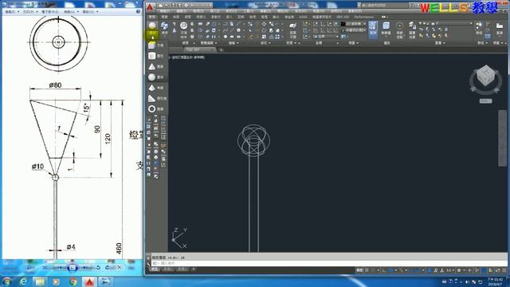Image resolution: width=510 pixels, height=287 pixels.
Task: Click the Group (群組) tool icon
Action: coord(479,29)
